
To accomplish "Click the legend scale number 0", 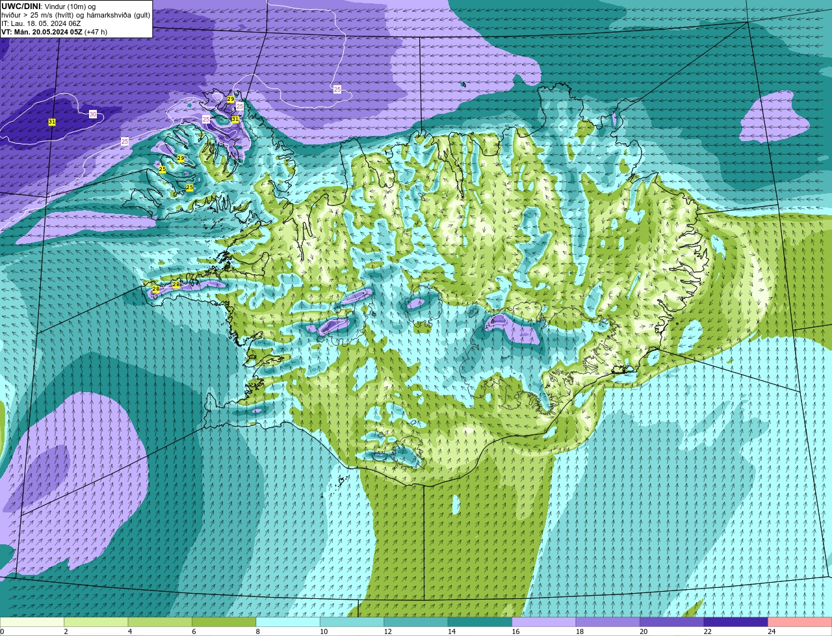I will pyautogui.click(x=3, y=631).
